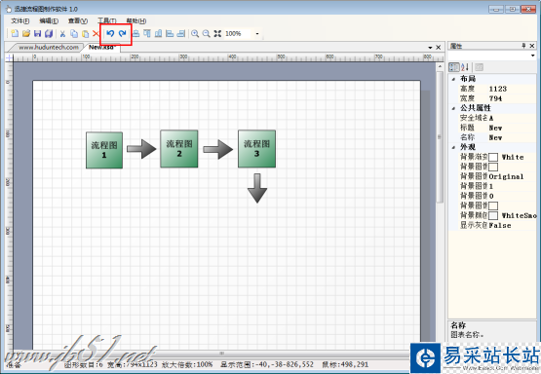Close the active document tab with X

[439, 47]
